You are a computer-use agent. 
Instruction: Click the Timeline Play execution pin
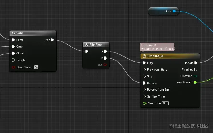[144, 63]
